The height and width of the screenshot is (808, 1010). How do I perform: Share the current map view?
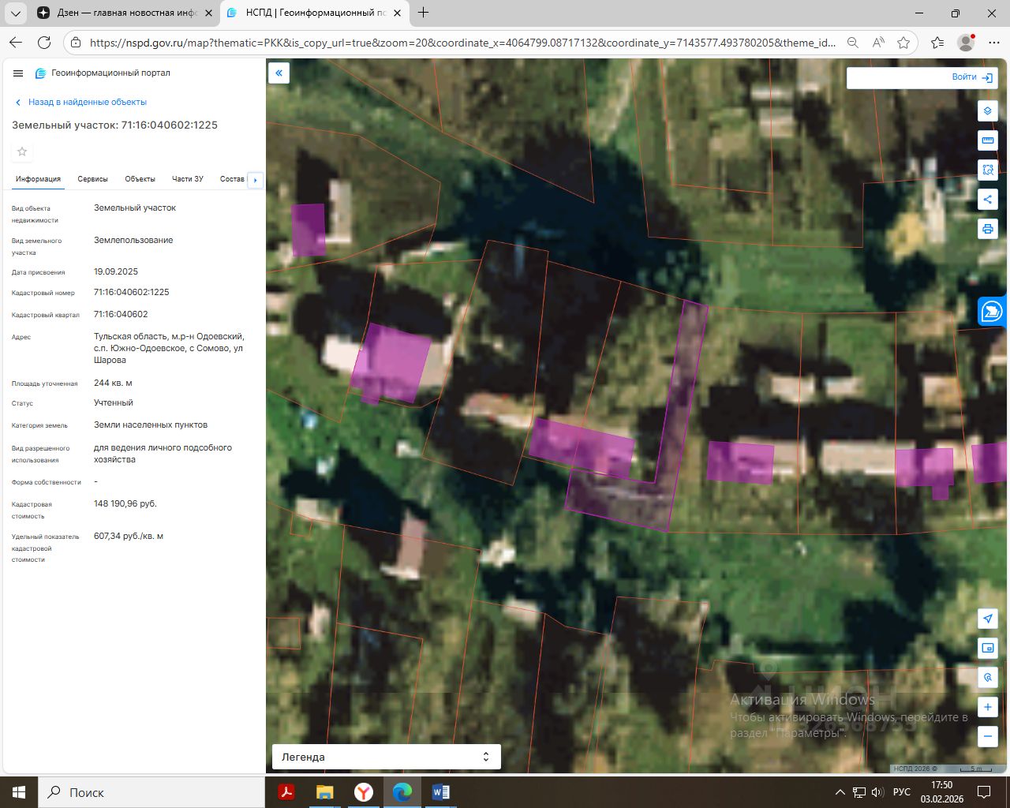click(x=988, y=199)
